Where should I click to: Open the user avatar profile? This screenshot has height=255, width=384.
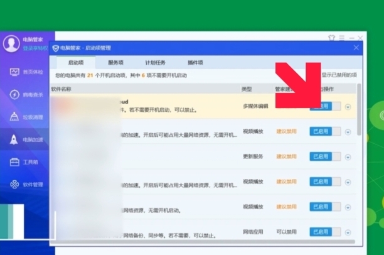point(11,43)
